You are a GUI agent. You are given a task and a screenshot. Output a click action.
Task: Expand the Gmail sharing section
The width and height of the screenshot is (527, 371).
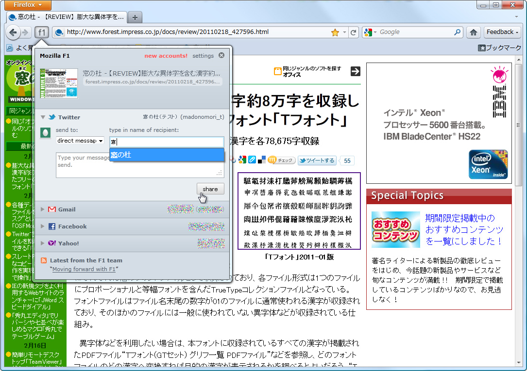pyautogui.click(x=42, y=209)
